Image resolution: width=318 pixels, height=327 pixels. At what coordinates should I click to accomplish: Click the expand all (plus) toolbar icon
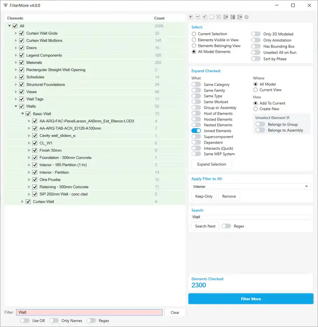[191, 17]
